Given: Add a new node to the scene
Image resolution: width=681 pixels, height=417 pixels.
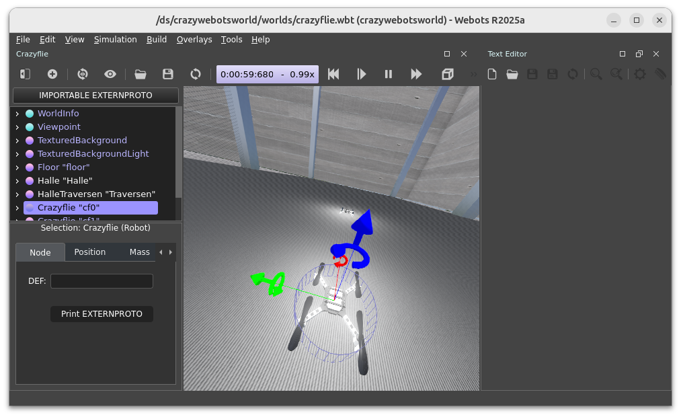Looking at the screenshot, I should (52, 74).
